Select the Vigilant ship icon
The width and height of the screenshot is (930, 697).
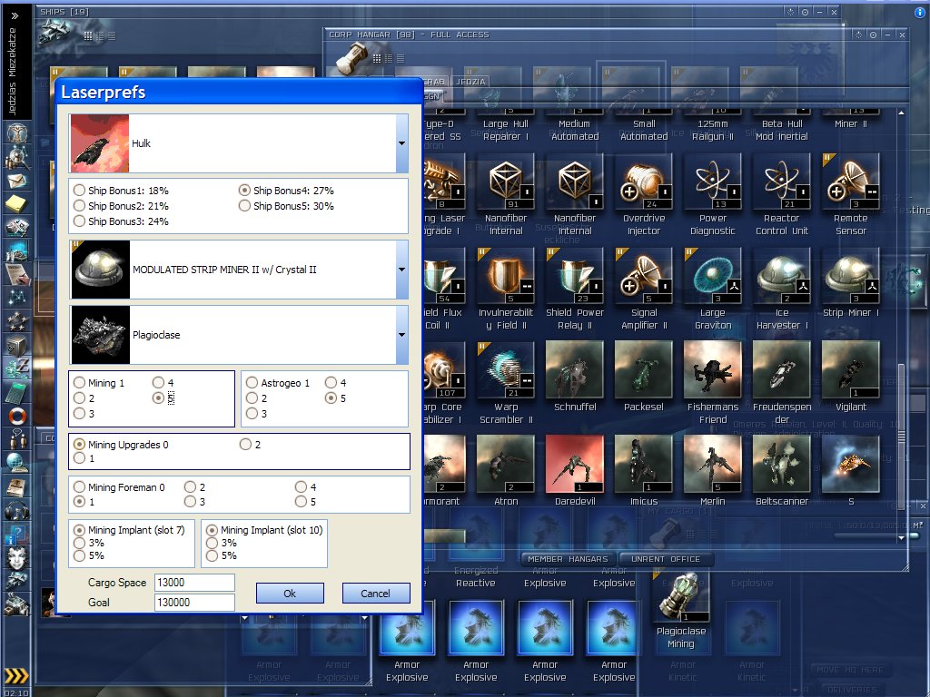pos(850,370)
